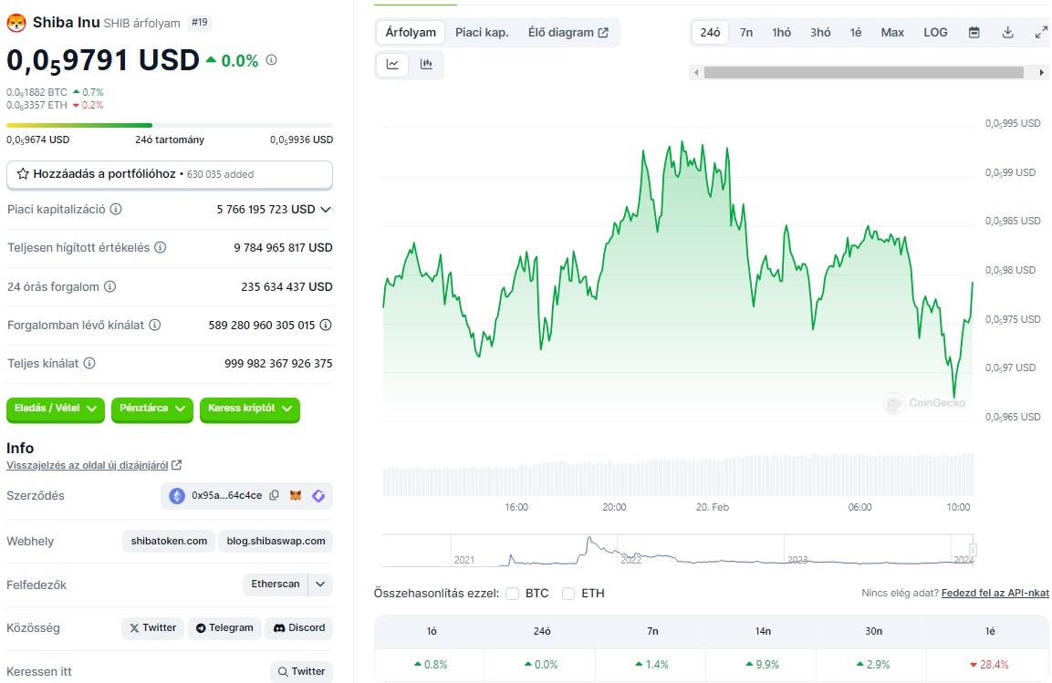Show info for Forgalomban lévő kínálat label
The width and height of the screenshot is (1052, 683).
coord(155,325)
